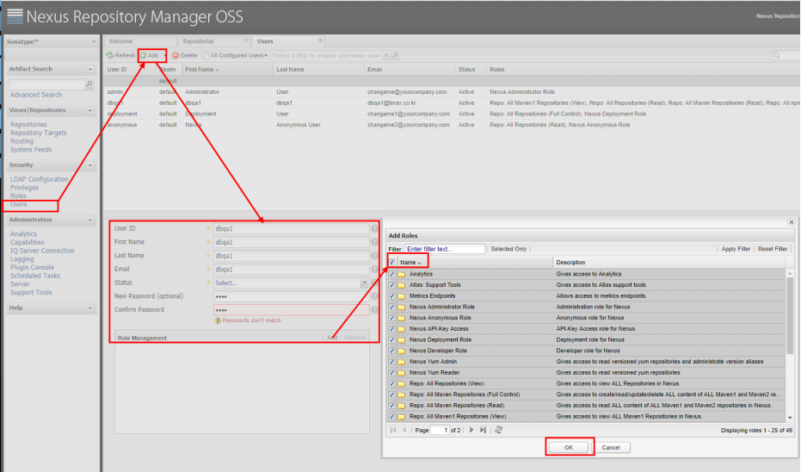The width and height of the screenshot is (801, 472).
Task: Uncheck Nexus Anonymous Role checkbox
Action: coord(391,318)
